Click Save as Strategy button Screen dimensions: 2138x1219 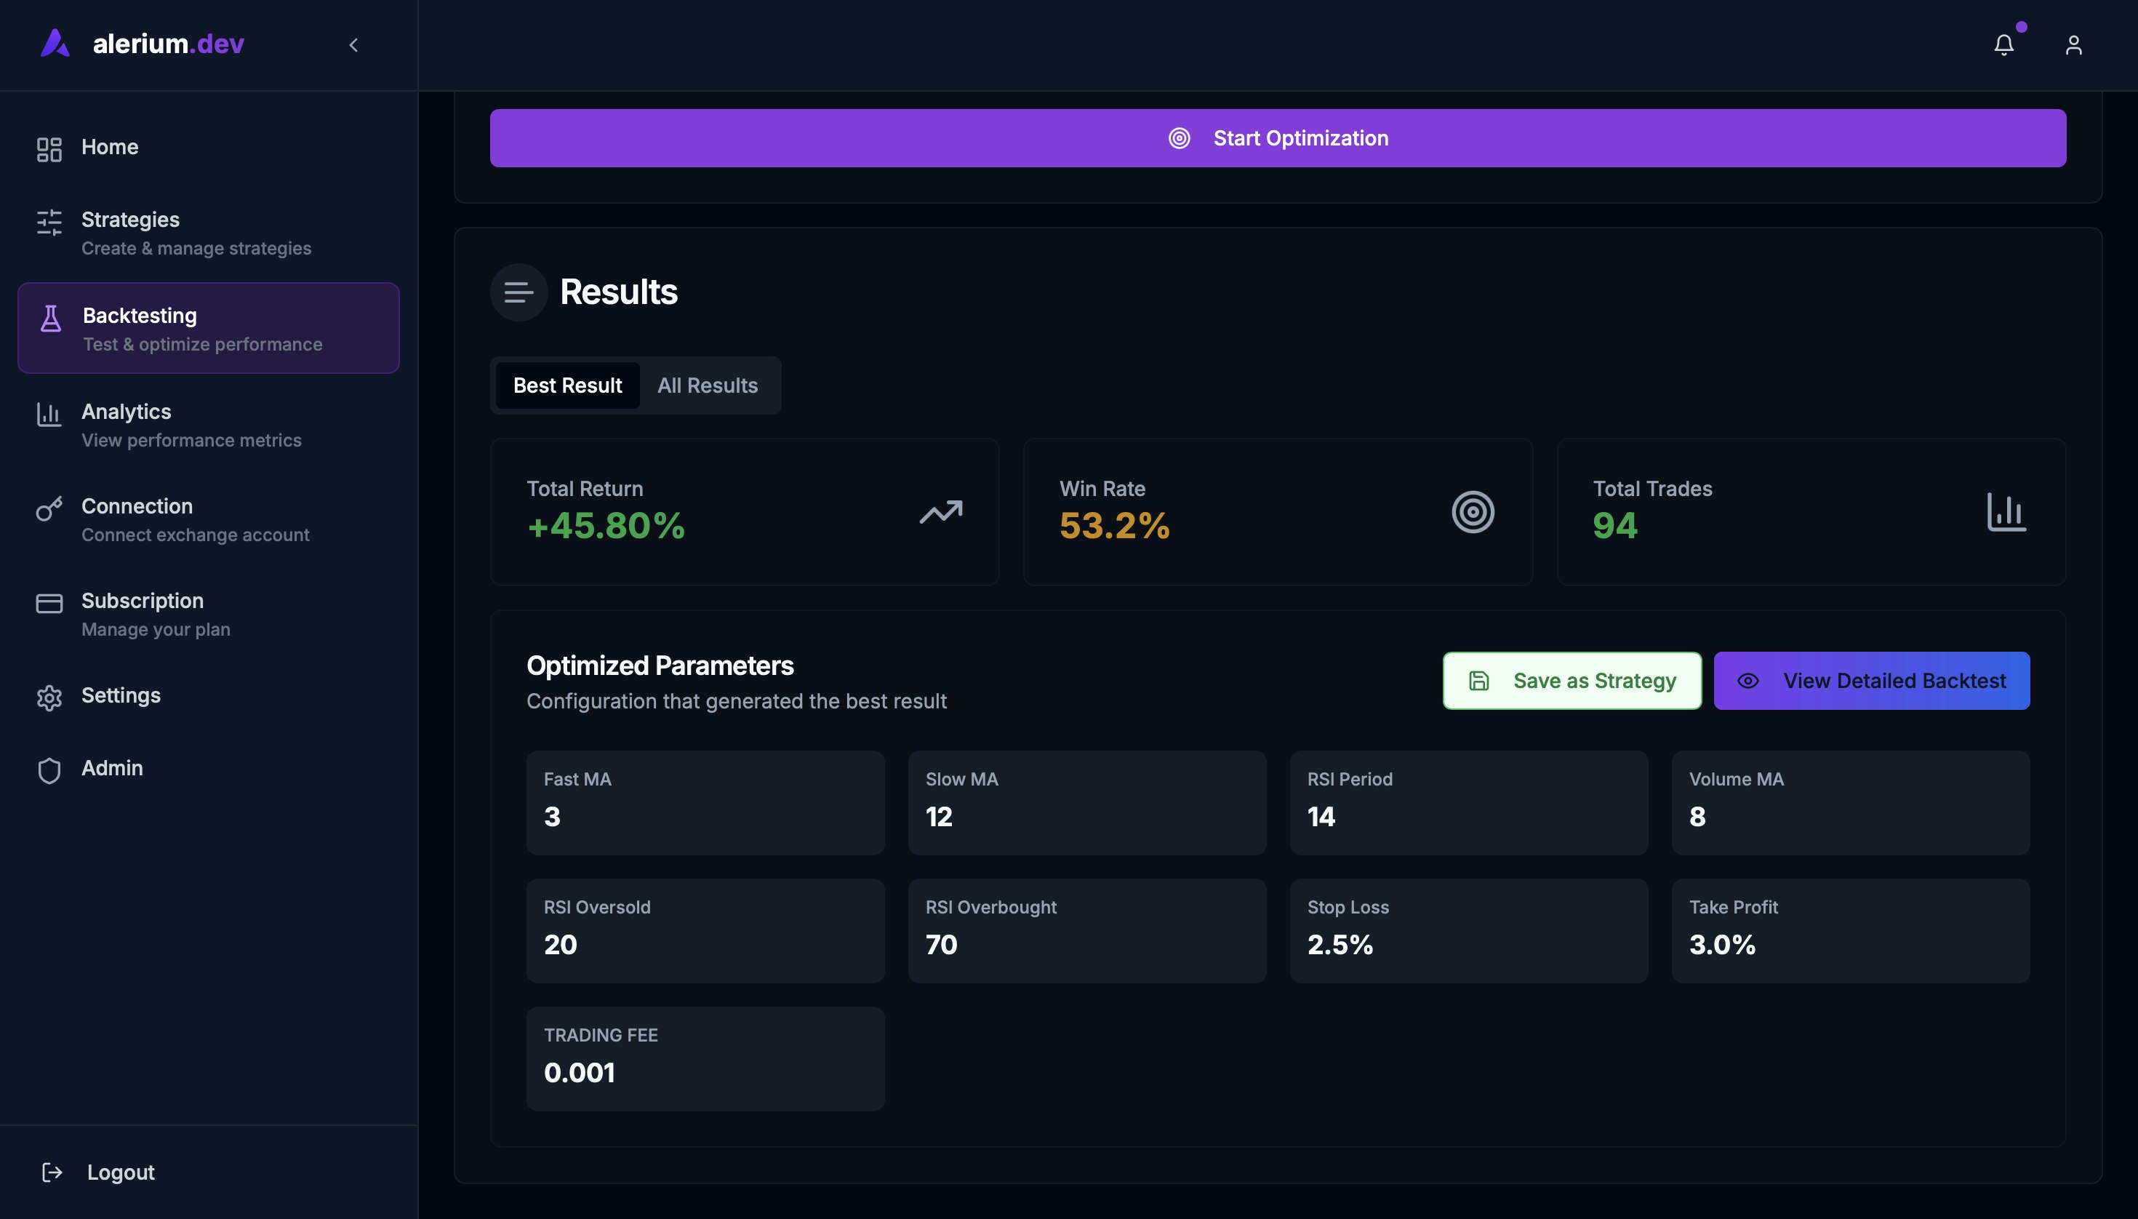tap(1572, 681)
